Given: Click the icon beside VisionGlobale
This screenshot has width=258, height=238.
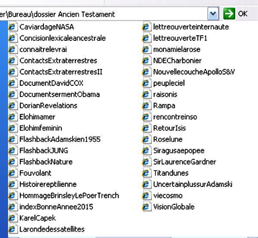Looking at the screenshot, I should click(x=147, y=207).
